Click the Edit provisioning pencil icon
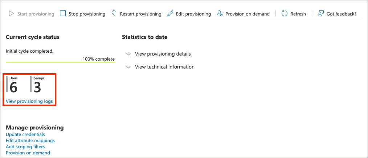 pos(170,14)
